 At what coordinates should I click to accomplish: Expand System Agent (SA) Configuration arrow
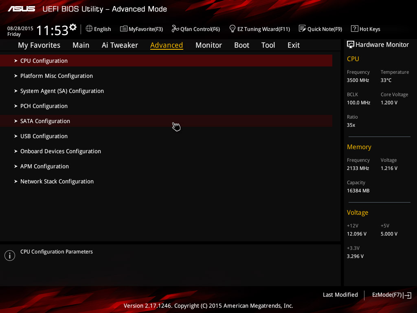(x=16, y=91)
